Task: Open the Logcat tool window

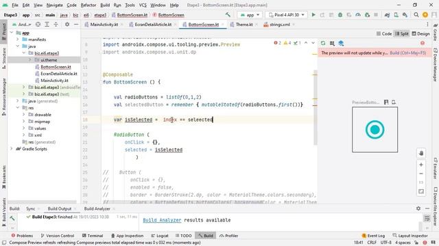Action: click(x=160, y=236)
